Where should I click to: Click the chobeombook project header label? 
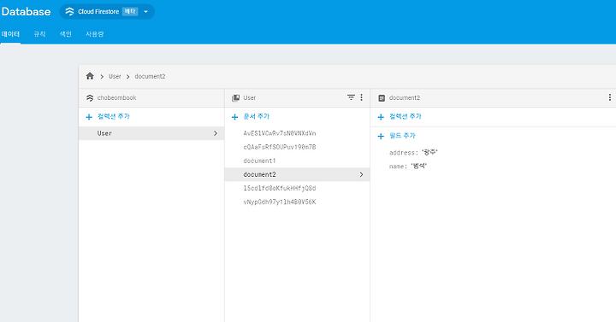coord(116,97)
